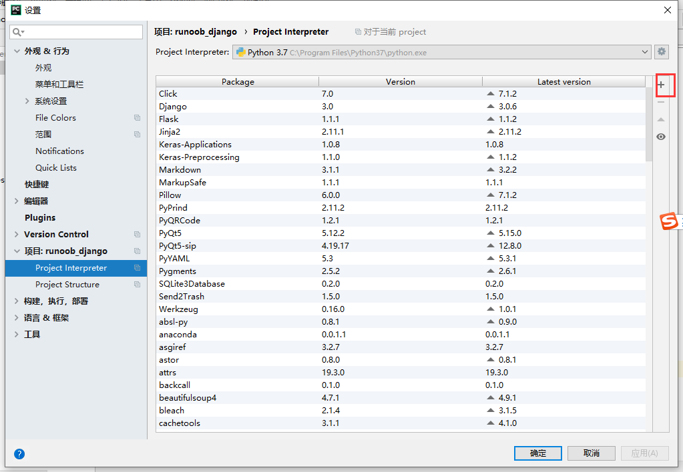Click breadcrumb 项目: runoob_django
683x472 pixels.
click(x=196, y=32)
